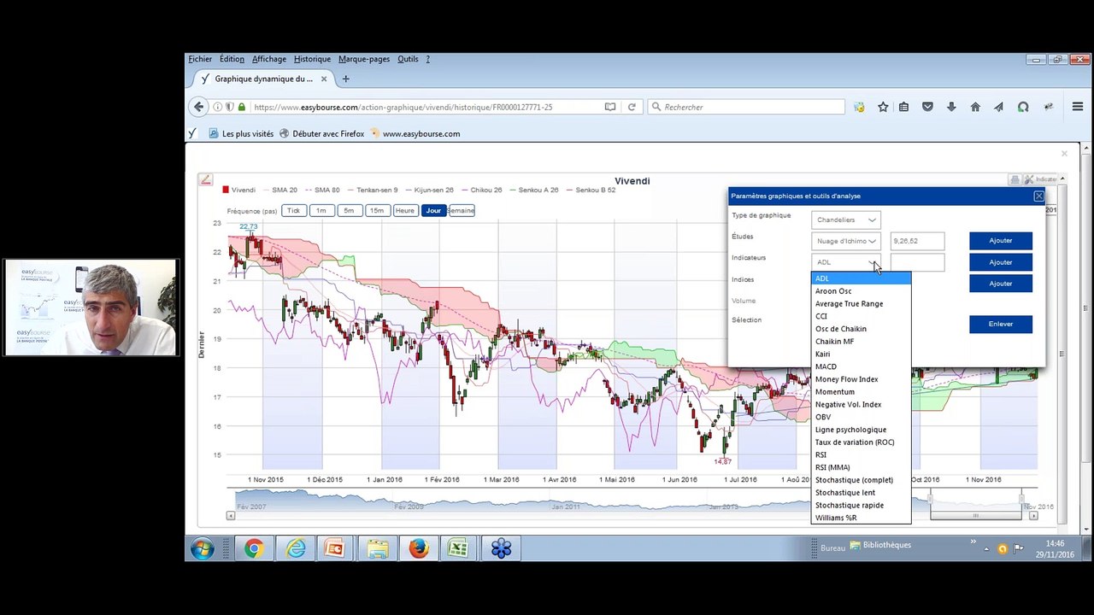Open Fichier menu
Screen dimensions: 1094x615
pyautogui.click(x=200, y=59)
